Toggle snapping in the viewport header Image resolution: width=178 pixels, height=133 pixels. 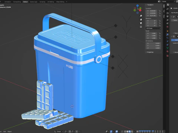tap(70, 132)
